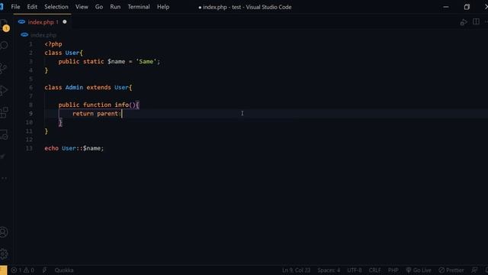Viewport: 488px width, 275px height.
Task: Change indentation via Spaces: 4
Action: click(329, 270)
